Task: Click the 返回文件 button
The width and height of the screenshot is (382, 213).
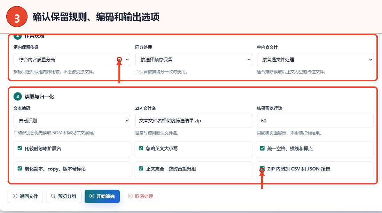Action: (25, 196)
